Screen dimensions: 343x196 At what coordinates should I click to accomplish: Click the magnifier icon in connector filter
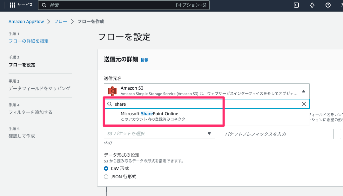110,104
